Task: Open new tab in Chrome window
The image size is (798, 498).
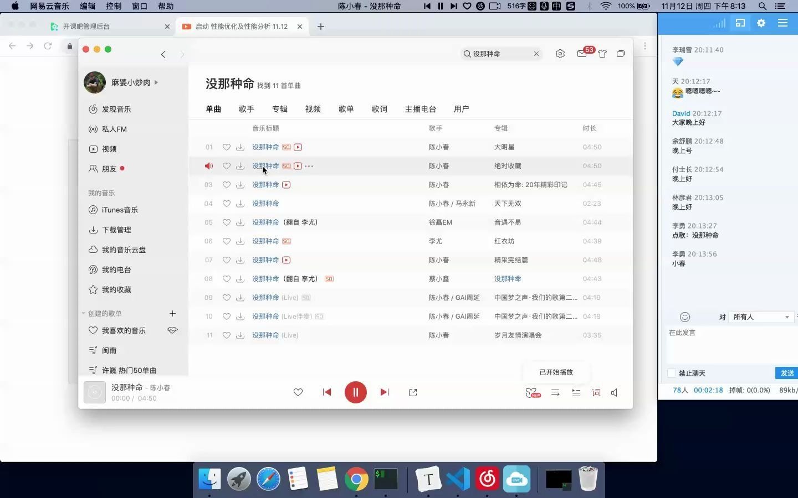Action: click(321, 27)
